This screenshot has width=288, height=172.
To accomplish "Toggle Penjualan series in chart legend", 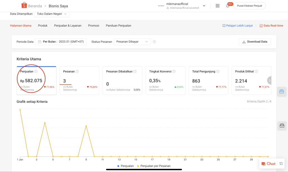I will click(126, 166).
